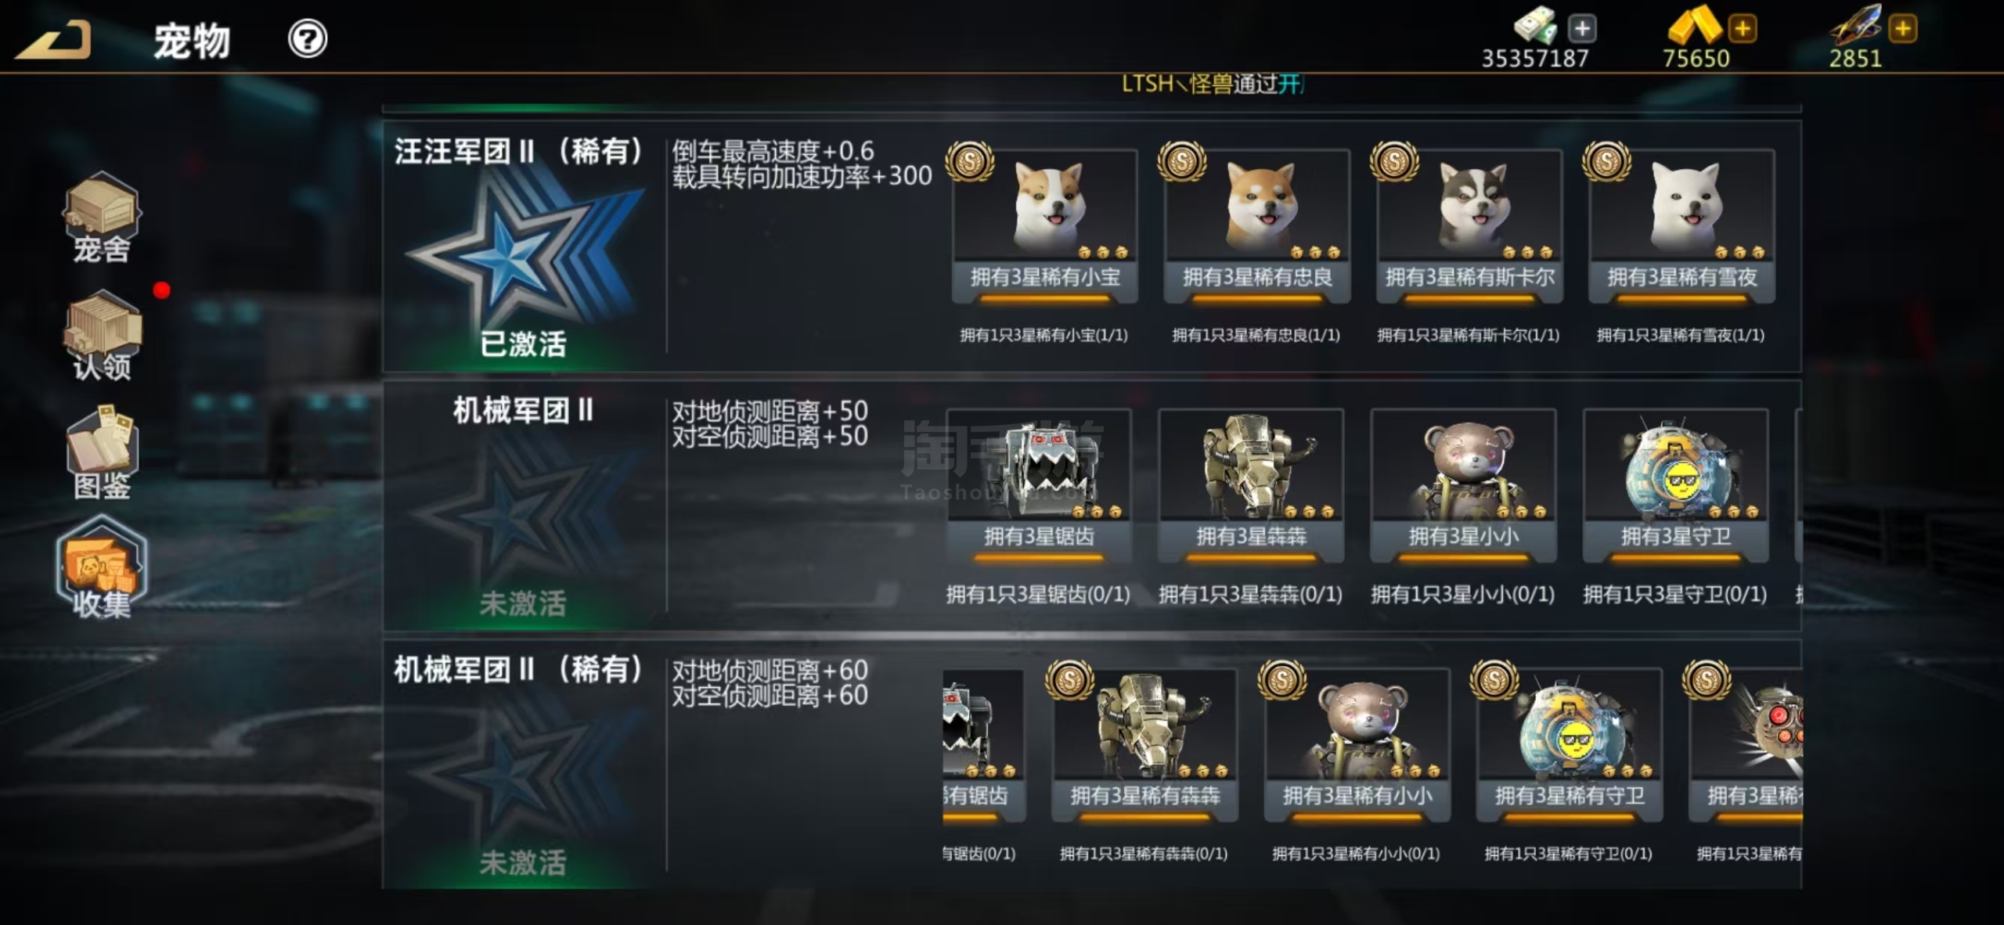Select the 收集 collection tab

[102, 569]
